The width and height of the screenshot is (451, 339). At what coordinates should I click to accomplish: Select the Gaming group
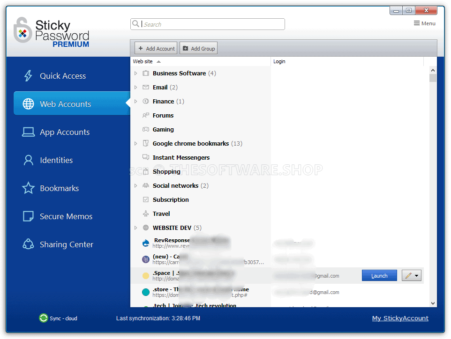click(163, 130)
